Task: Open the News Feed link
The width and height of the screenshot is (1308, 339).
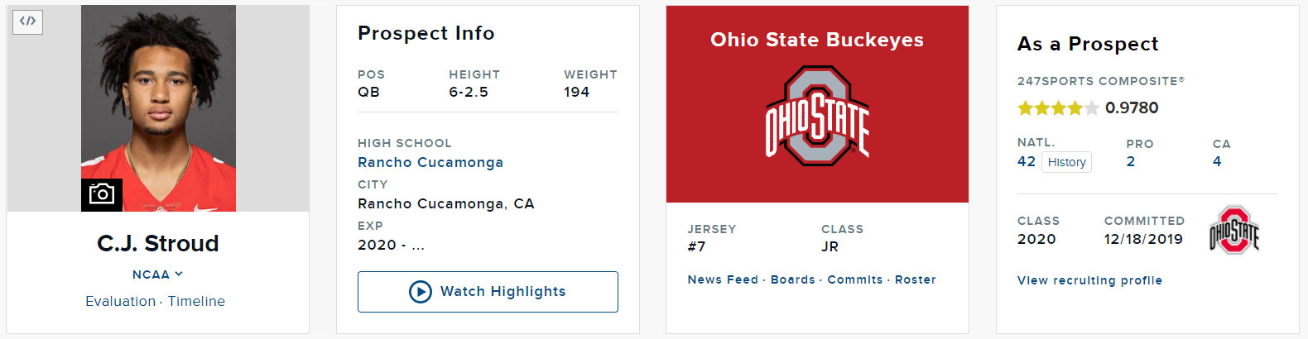Action: click(723, 279)
